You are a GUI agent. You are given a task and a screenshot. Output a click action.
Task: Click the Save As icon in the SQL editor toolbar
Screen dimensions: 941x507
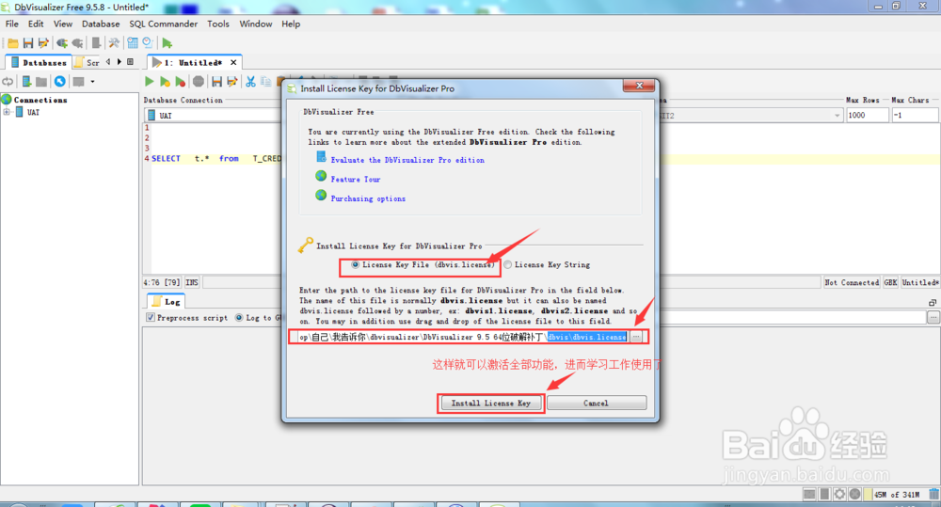click(232, 82)
